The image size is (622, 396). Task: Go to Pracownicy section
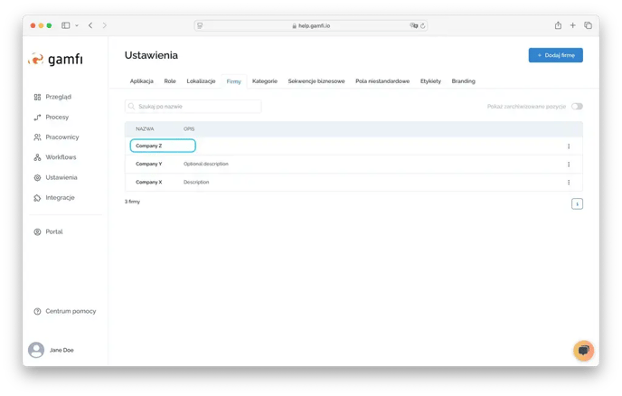point(61,137)
